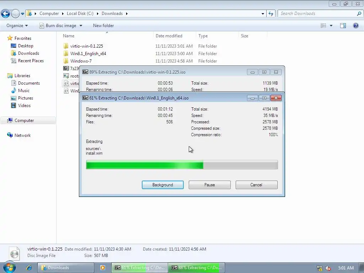Click the Search Downloads field
This screenshot has width=364, height=273.
[x=317, y=14]
